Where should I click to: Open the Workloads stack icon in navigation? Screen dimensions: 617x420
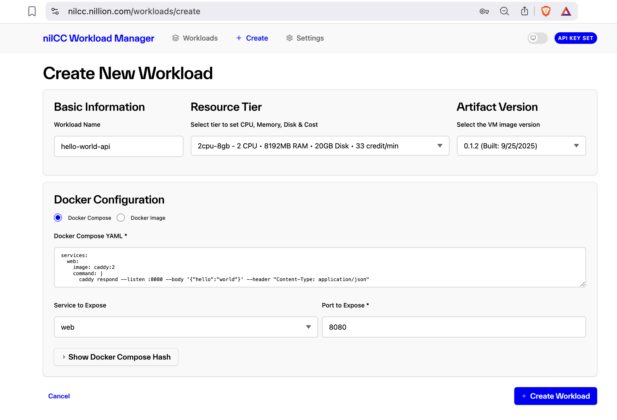coord(176,38)
